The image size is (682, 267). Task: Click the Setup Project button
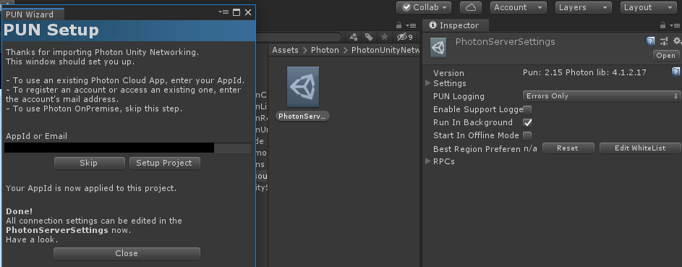coord(164,163)
